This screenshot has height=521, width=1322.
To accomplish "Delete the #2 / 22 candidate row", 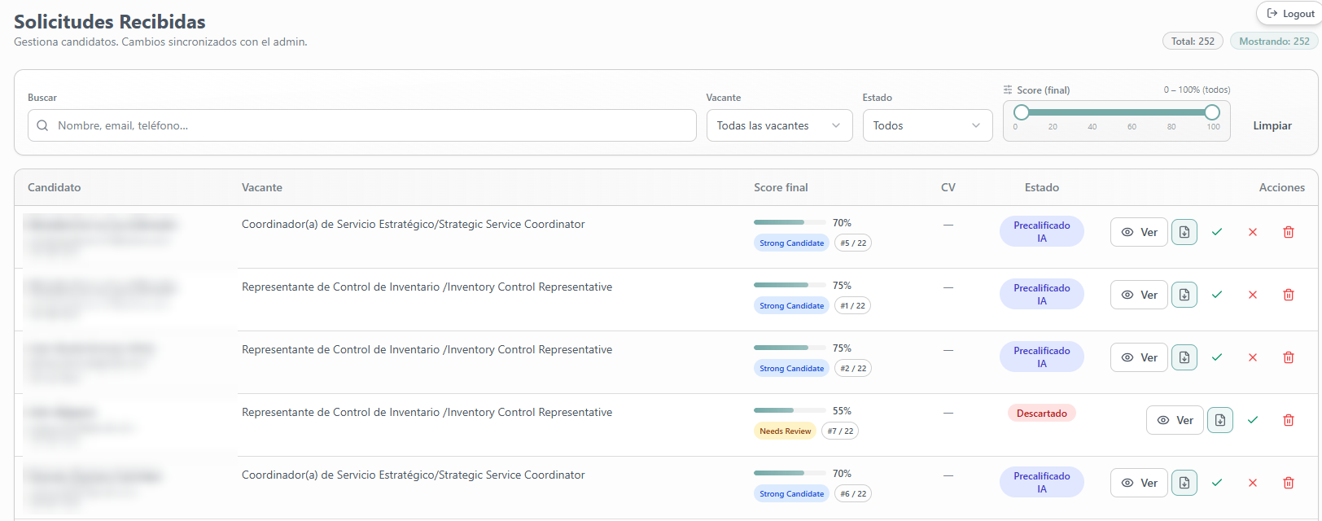I will click(1289, 357).
